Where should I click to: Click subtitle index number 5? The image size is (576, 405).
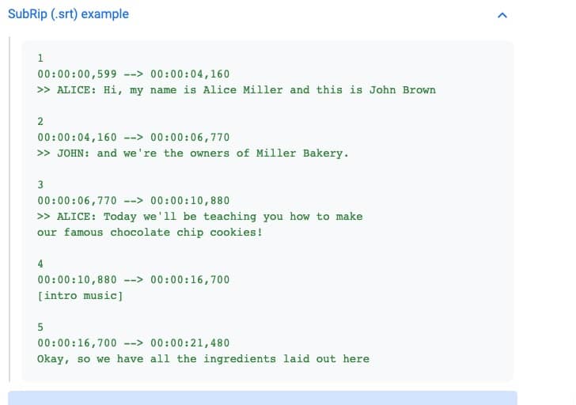point(40,327)
